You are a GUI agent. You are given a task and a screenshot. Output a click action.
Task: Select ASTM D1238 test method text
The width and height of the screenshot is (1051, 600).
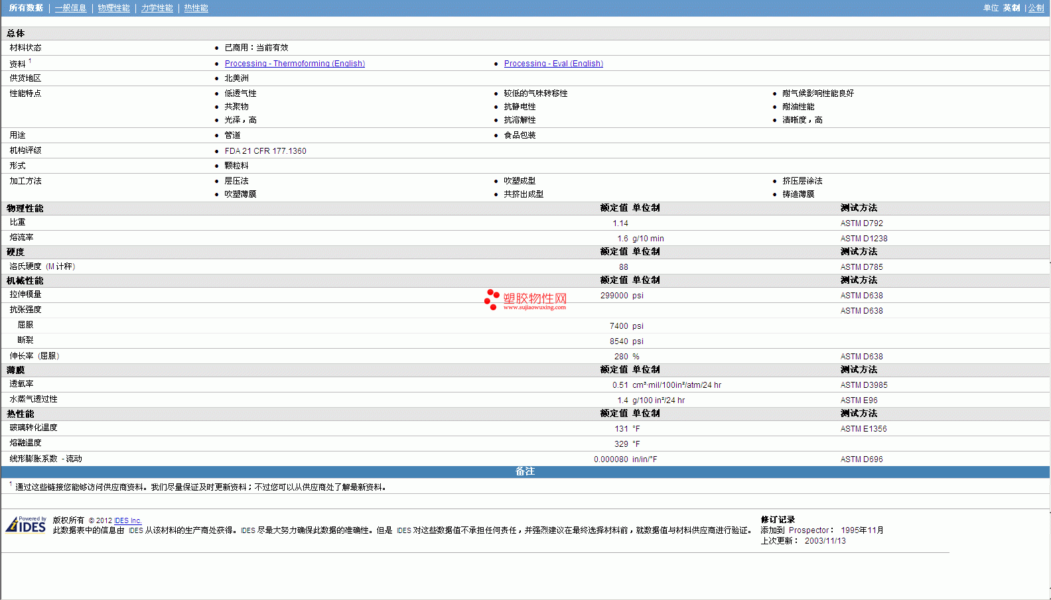tap(863, 239)
